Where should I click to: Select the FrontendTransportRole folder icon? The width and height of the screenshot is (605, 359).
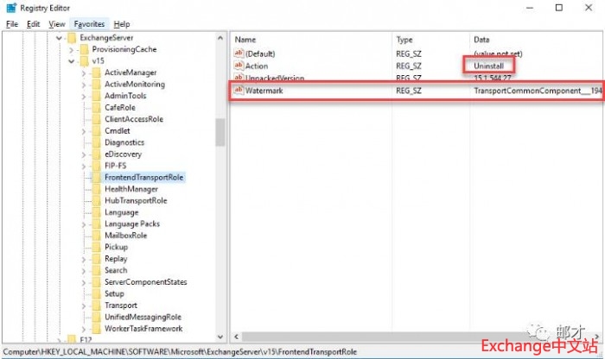[96, 177]
